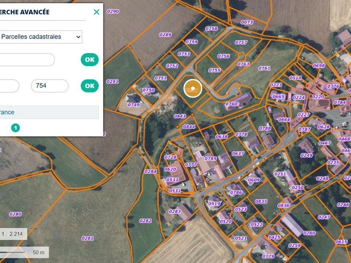Close the advanced search panel
The width and height of the screenshot is (351, 263).
point(97,12)
